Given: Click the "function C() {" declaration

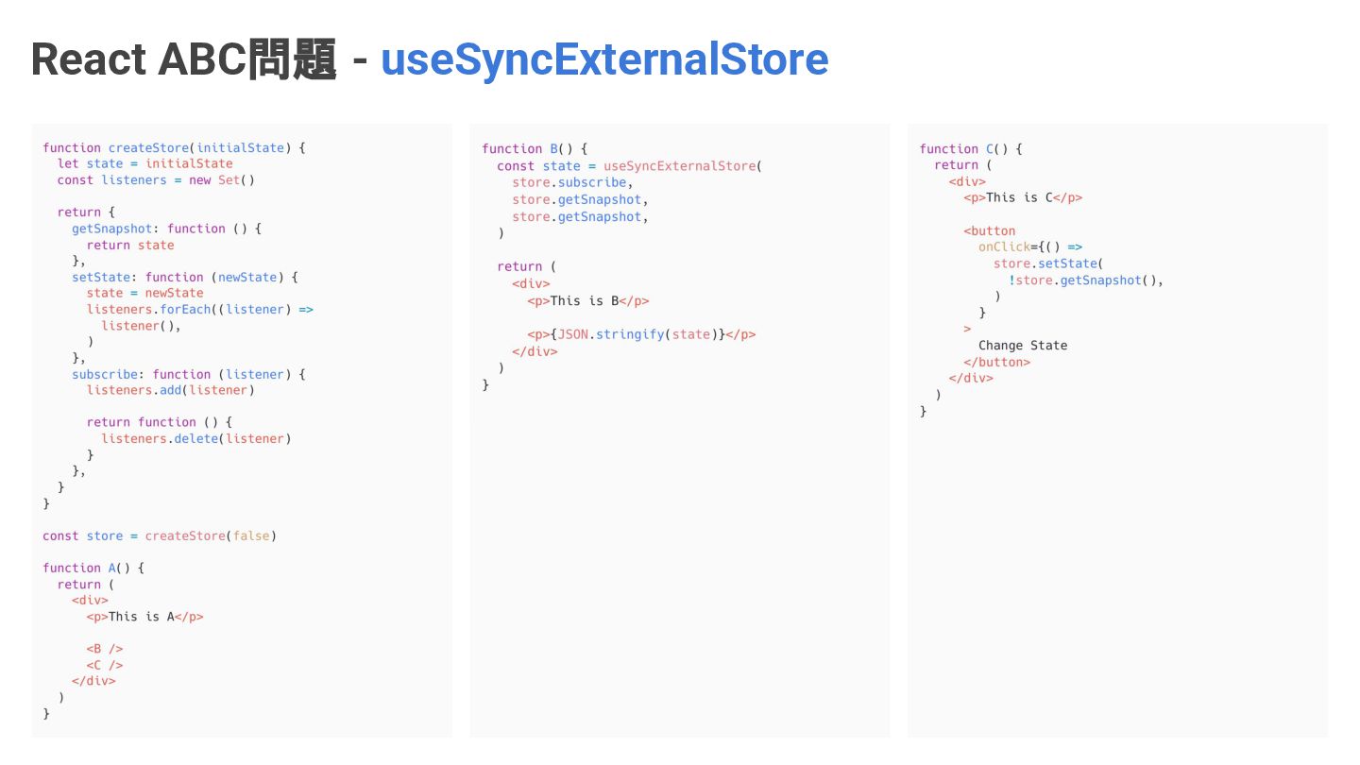Looking at the screenshot, I should click(971, 148).
